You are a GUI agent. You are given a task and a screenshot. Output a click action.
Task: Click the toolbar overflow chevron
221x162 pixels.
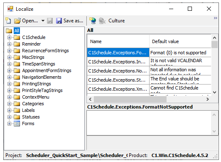(x=215, y=18)
